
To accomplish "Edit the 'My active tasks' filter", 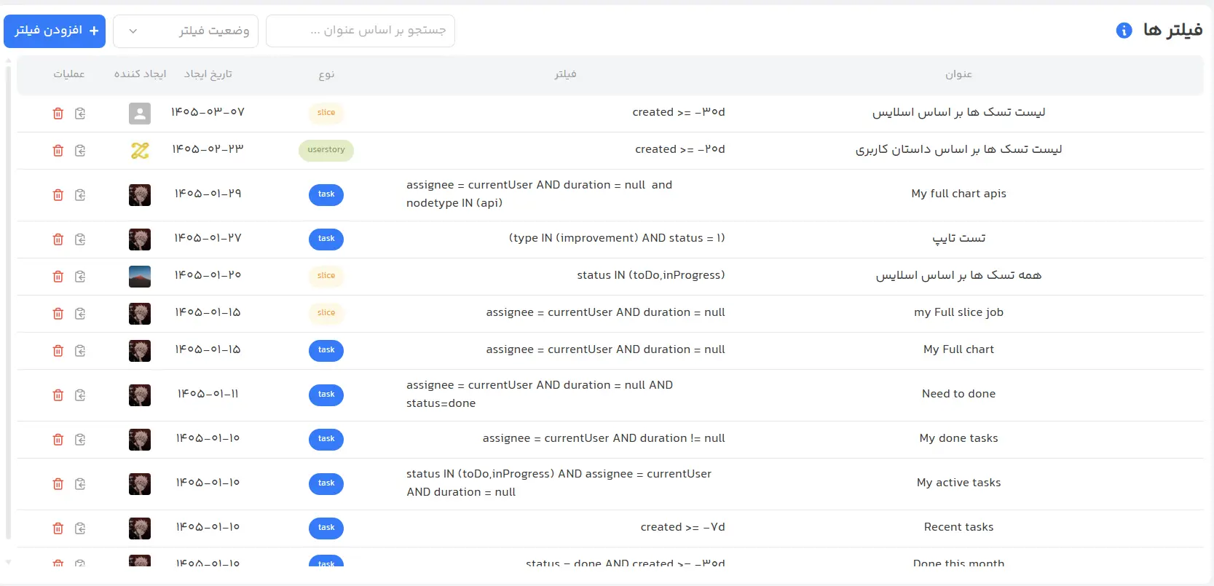I will (x=80, y=483).
